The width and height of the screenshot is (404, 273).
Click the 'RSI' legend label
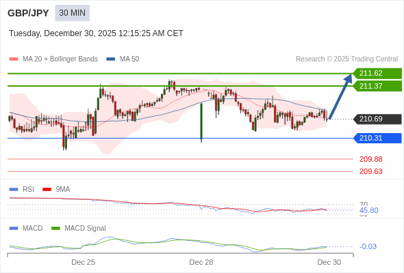tap(28, 190)
